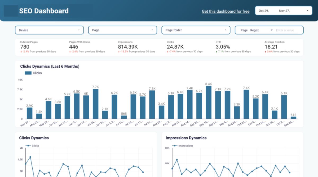Click the Average Position 18.21 scorecard
This screenshot has width=318, height=177.
[x=282, y=47]
